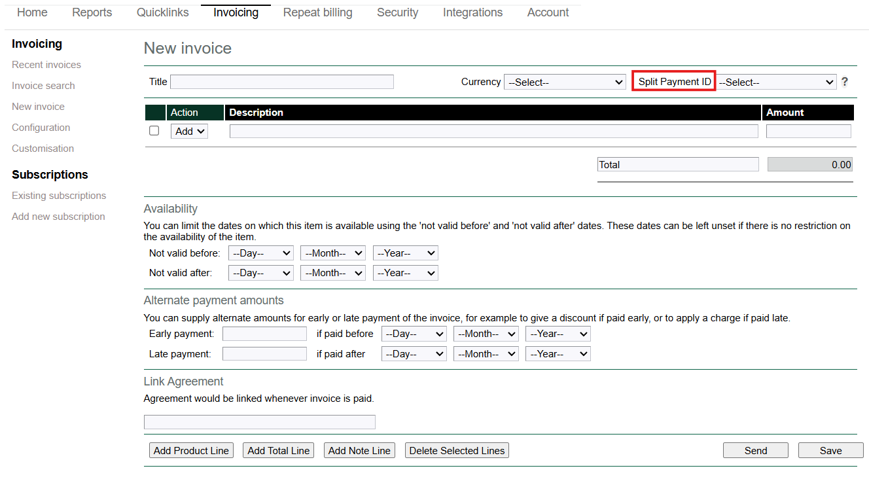Click the line Description field
This screenshot has height=479, width=869.
[x=493, y=131]
